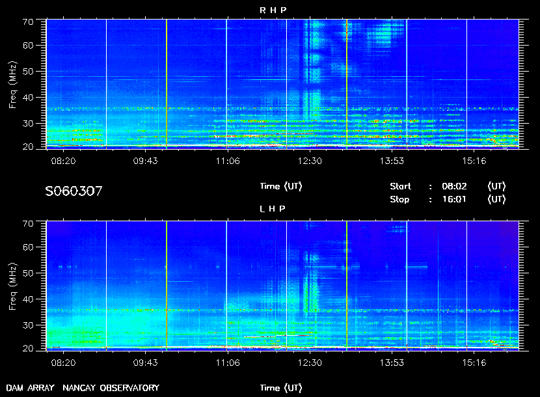Click the 11:06 tick label under RHP plot
The width and height of the screenshot is (540, 397).
[228, 161]
